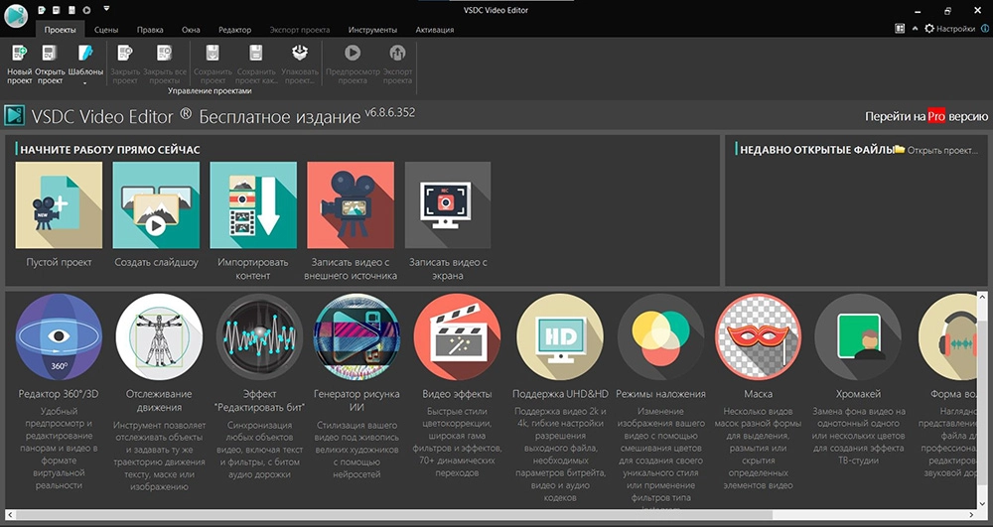Image resolution: width=993 pixels, height=527 pixels.
Task: Open Настройки with the gear button
Action: click(949, 30)
